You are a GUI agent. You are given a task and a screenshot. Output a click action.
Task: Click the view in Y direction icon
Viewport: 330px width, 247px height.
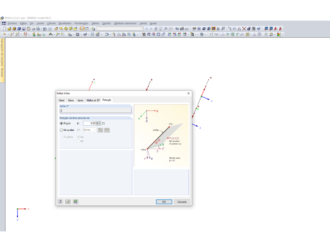175,34
